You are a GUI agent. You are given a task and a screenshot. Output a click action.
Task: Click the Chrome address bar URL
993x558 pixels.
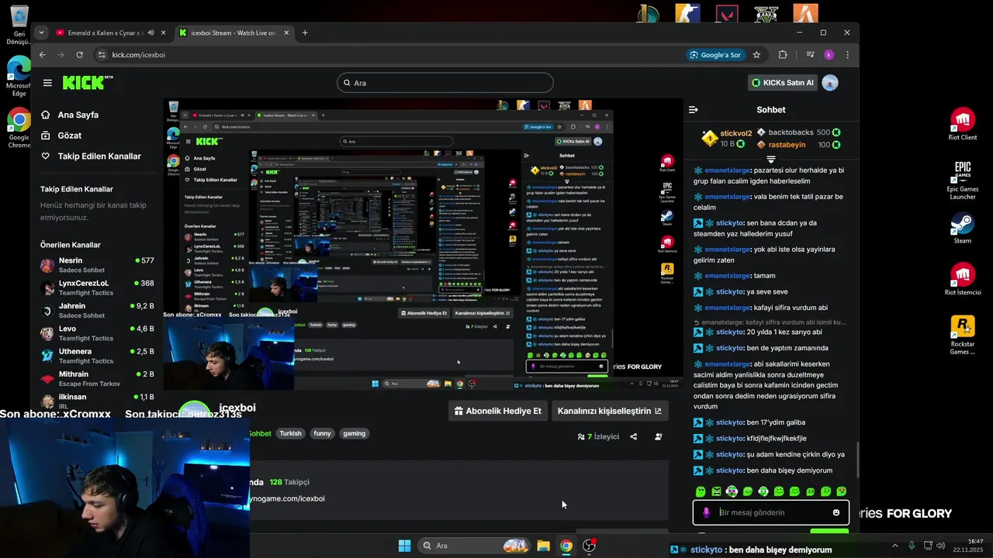pyautogui.click(x=139, y=55)
